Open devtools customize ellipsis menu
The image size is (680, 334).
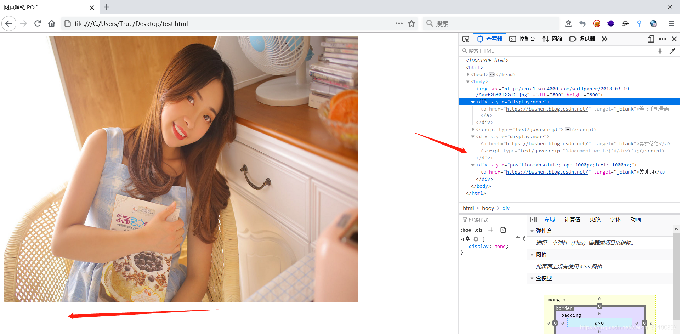pos(663,39)
